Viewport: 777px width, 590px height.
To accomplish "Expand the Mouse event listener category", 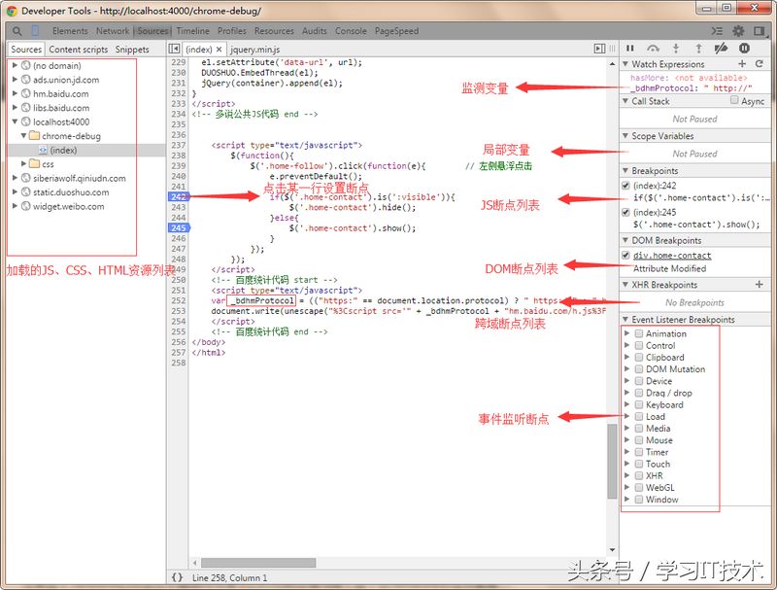I will point(627,440).
